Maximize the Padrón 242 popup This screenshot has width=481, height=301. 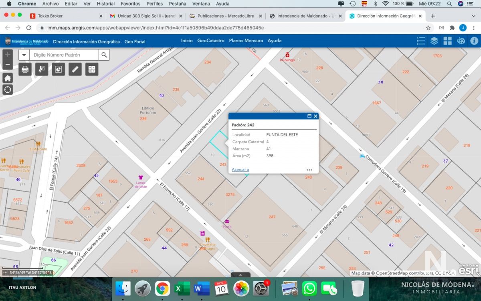pyautogui.click(x=309, y=116)
